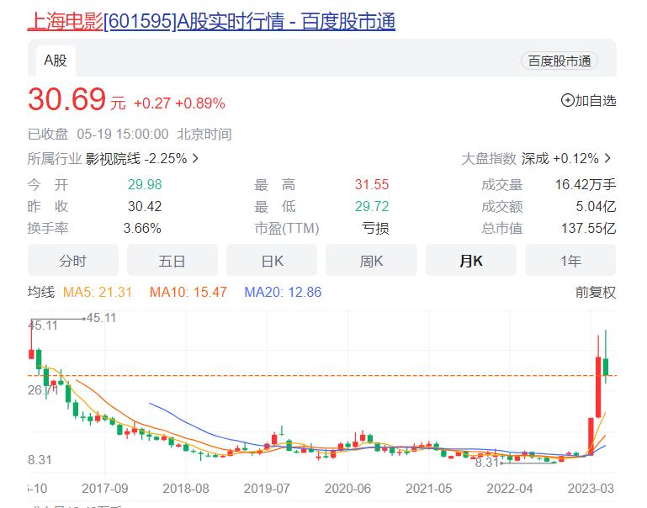Click the 成交额 value 5.04亿
Screen dimensions: 647x508
click(596, 206)
